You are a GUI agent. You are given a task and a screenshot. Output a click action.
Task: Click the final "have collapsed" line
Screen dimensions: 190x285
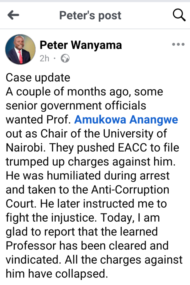(57, 274)
